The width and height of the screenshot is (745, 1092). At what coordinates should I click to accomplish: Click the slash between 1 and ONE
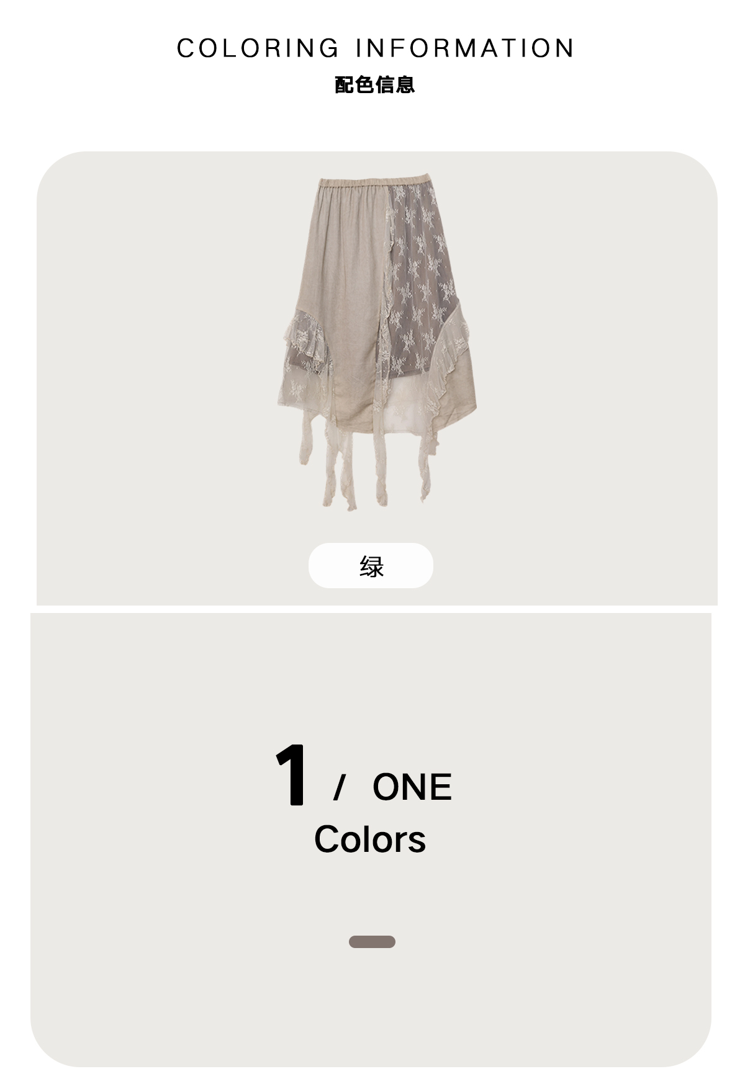coord(339,788)
